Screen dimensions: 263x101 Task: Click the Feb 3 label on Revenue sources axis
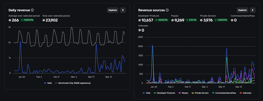171,87
